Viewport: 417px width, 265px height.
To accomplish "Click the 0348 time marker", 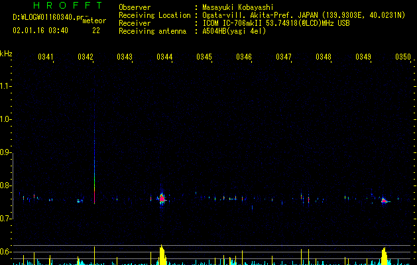I will coord(324,57).
